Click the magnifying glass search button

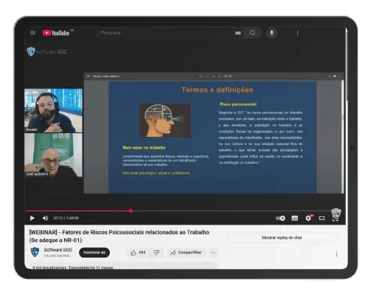click(253, 33)
